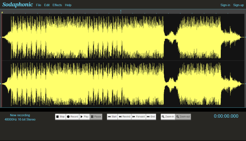Jump to End of the track

click(x=151, y=117)
